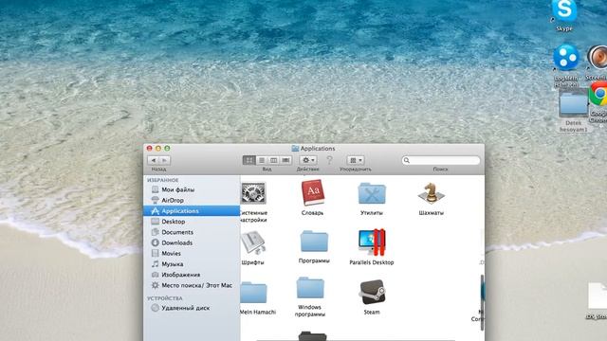Screen dimensions: 607x341
Task: Click the Finder vertical scrollbar
Action: [483, 302]
